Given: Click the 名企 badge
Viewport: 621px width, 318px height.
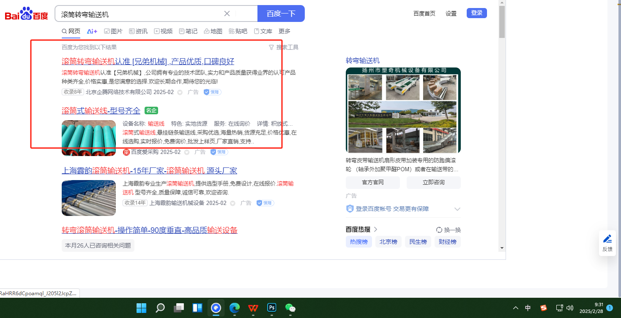Looking at the screenshot, I should click(x=151, y=110).
